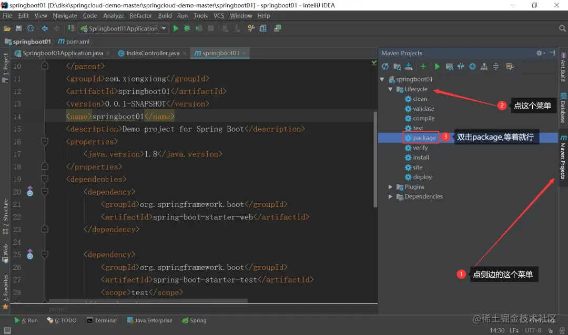This screenshot has height=335, width=568.
Task: Click the search magnifier at top right
Action: coord(562,28)
